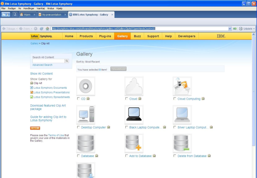Click the icon next to Delete from Database
Image resolution: width=257 pixels, height=178 pixels.
pyautogui.click(x=209, y=156)
